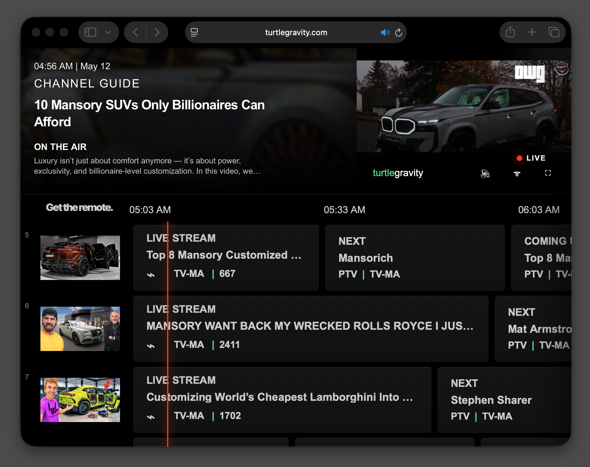Image resolution: width=590 pixels, height=467 pixels.
Task: Click the Luxury program description text
Action: coord(147,166)
